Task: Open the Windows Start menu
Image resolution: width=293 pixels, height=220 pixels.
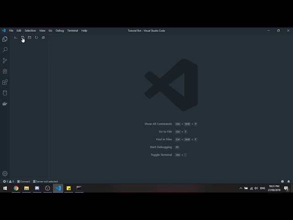Action: click(5, 188)
